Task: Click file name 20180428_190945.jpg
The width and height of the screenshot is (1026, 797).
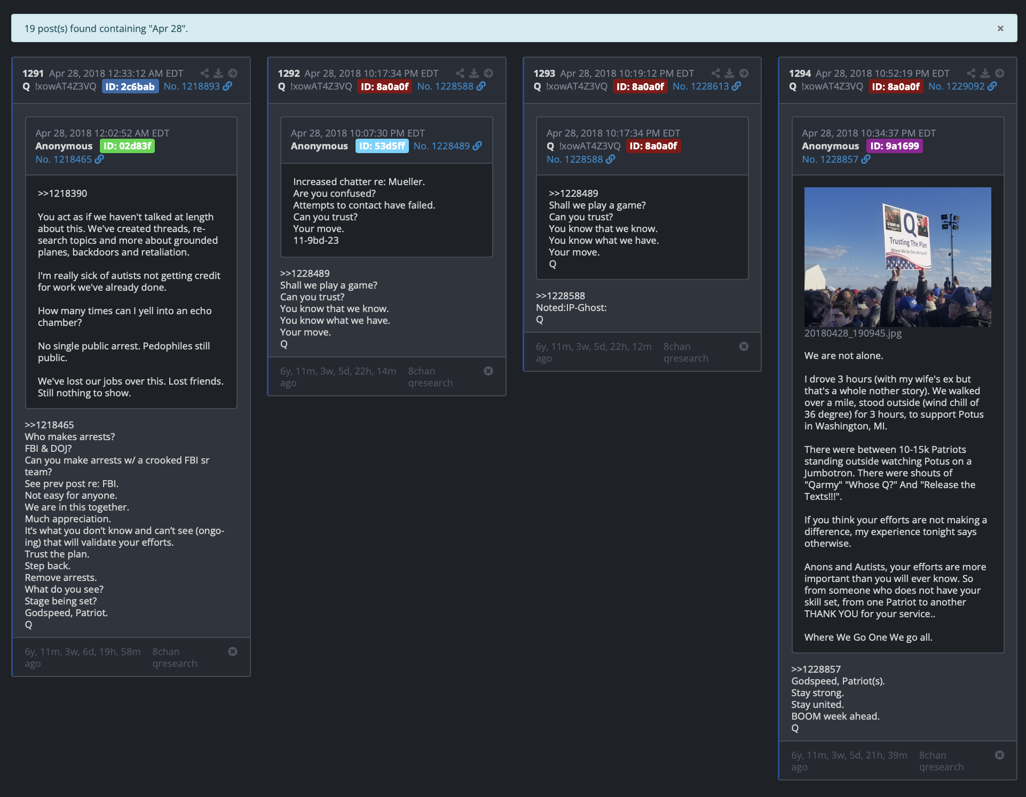Action: tap(853, 333)
